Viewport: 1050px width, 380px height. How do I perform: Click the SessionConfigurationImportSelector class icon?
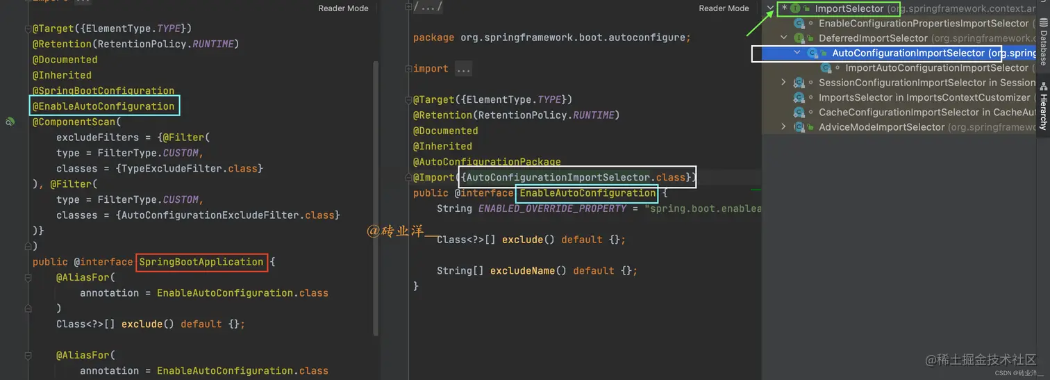799,83
